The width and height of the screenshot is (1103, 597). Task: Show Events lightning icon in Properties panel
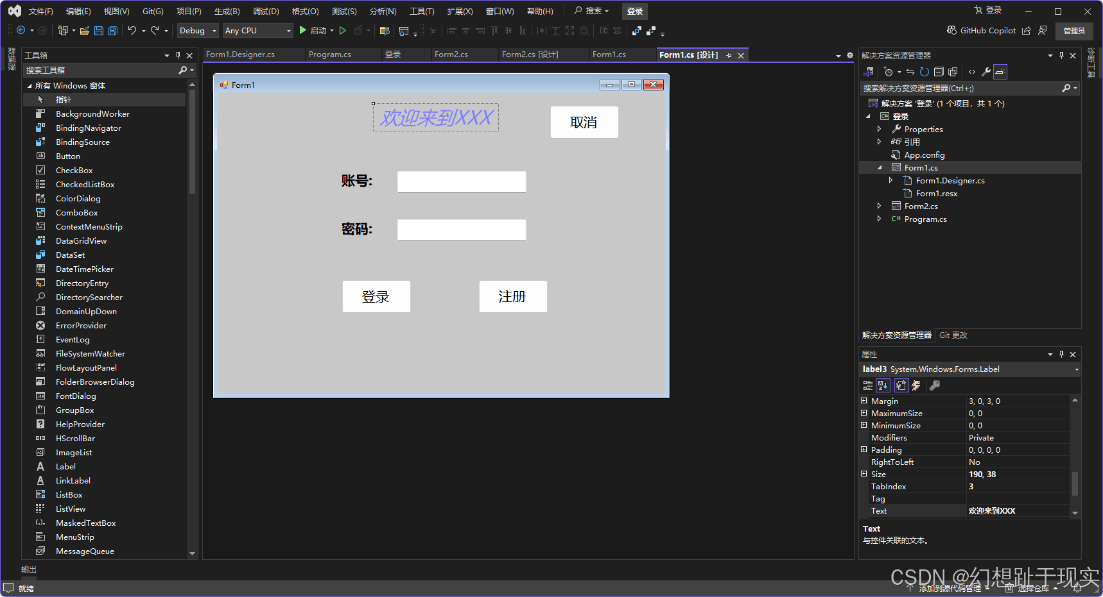click(x=916, y=385)
